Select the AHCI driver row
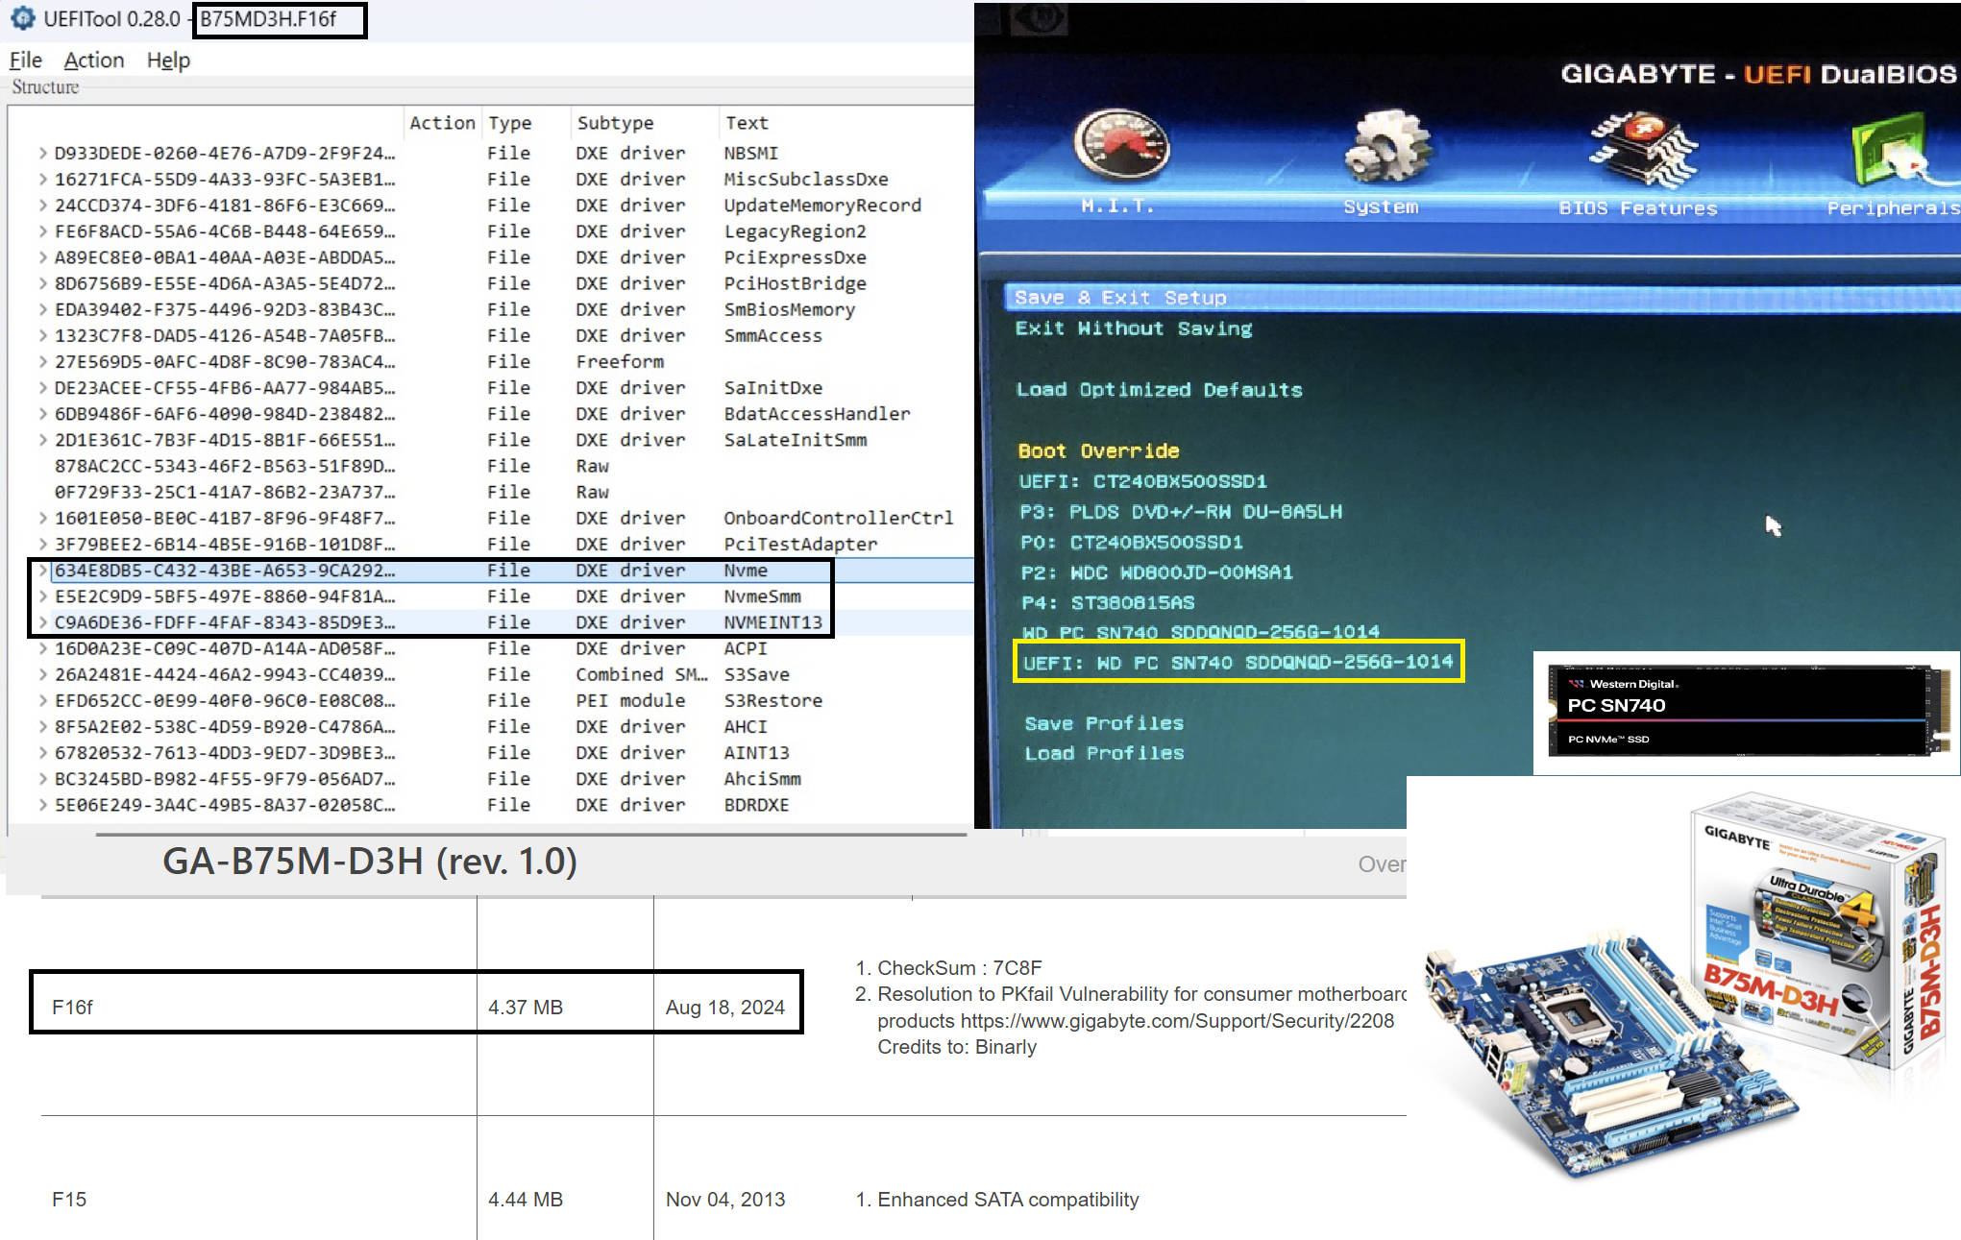This screenshot has width=1961, height=1240. pos(492,726)
